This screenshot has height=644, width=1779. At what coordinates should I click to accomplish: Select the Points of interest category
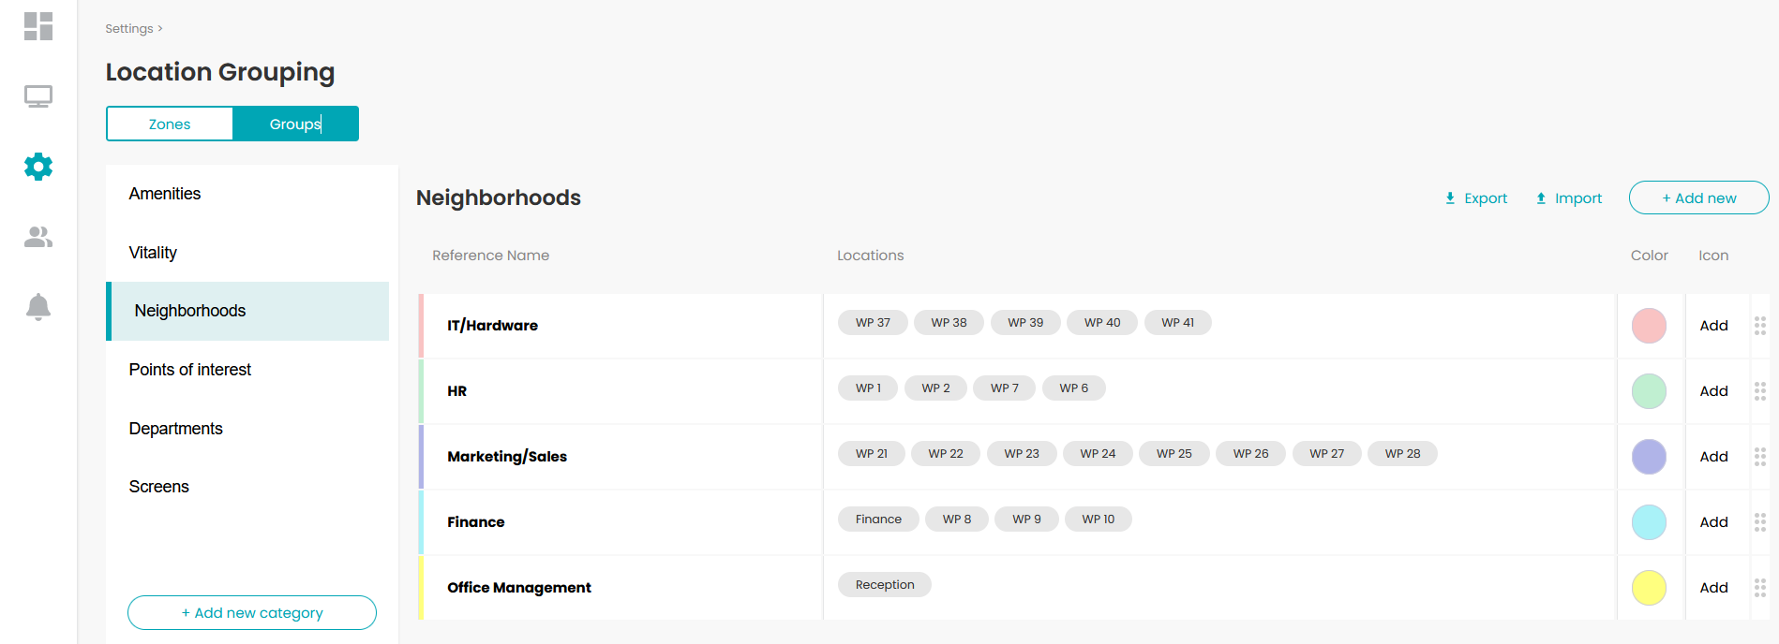(247, 370)
